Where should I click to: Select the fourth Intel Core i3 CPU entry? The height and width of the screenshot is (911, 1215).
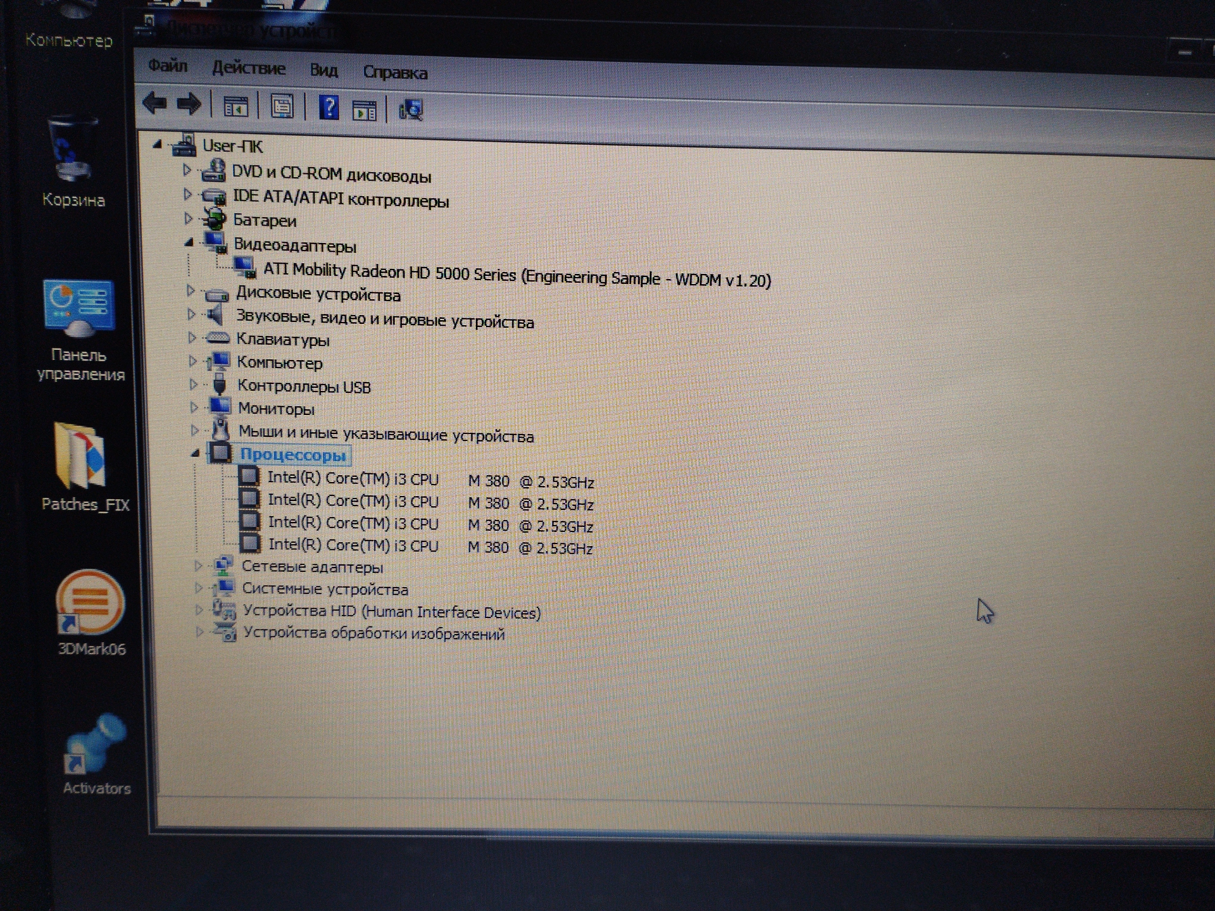pos(430,546)
